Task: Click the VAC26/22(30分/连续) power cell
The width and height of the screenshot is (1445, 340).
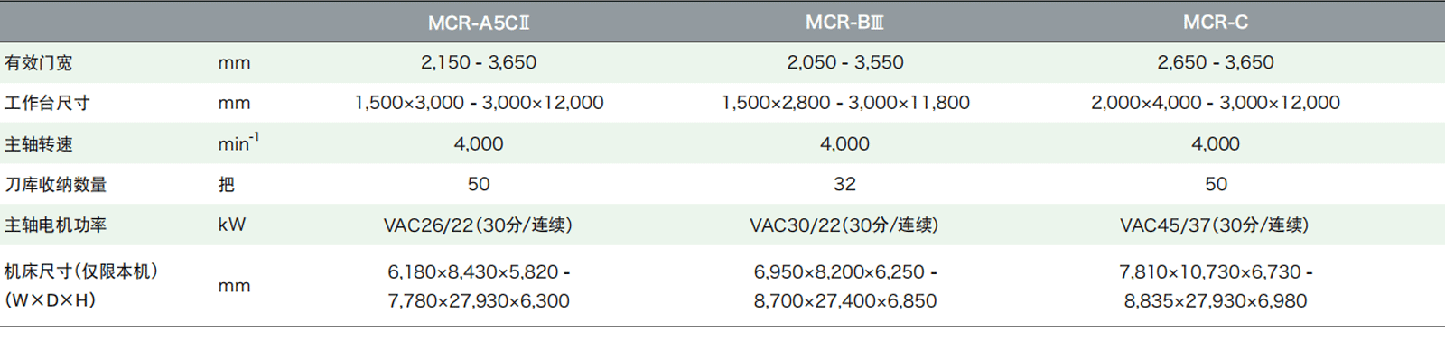Action: pos(478,225)
